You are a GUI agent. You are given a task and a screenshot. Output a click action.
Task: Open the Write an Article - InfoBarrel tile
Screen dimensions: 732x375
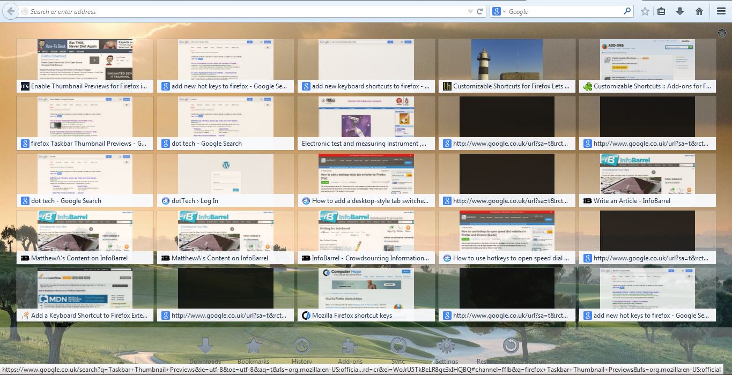[x=647, y=181]
